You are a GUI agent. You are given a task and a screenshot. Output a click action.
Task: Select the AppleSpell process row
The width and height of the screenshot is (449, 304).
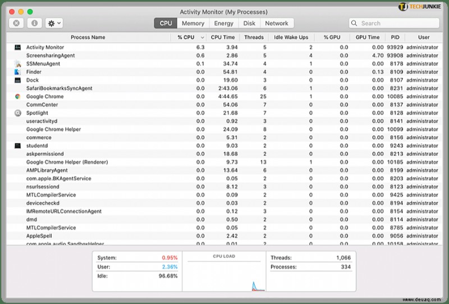coord(224,236)
